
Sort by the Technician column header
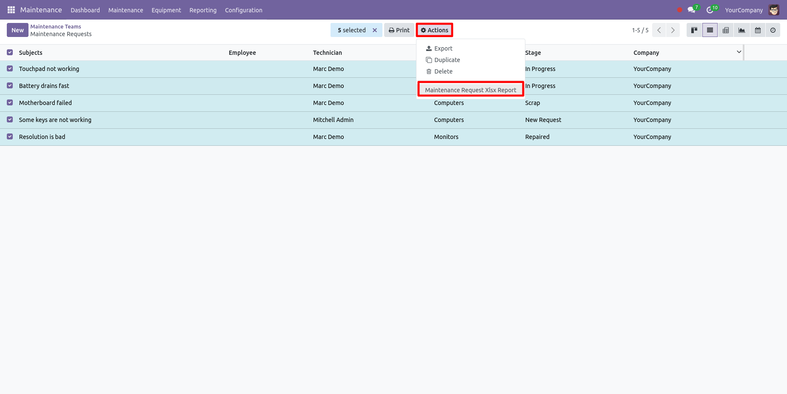(327, 53)
